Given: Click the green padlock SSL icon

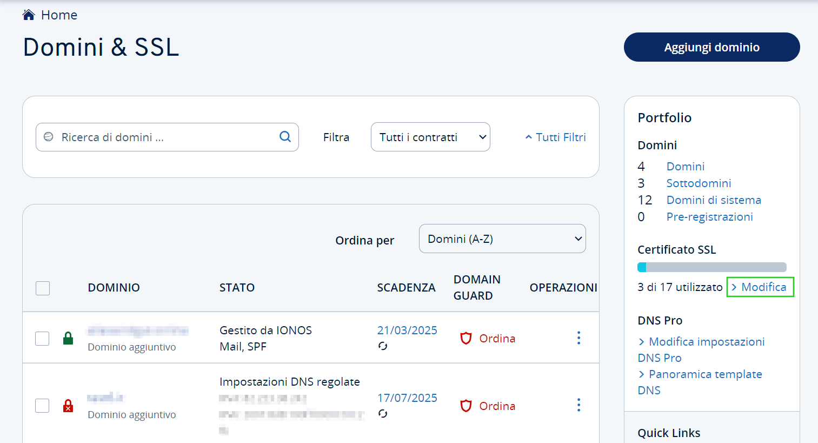Looking at the screenshot, I should click(x=68, y=339).
